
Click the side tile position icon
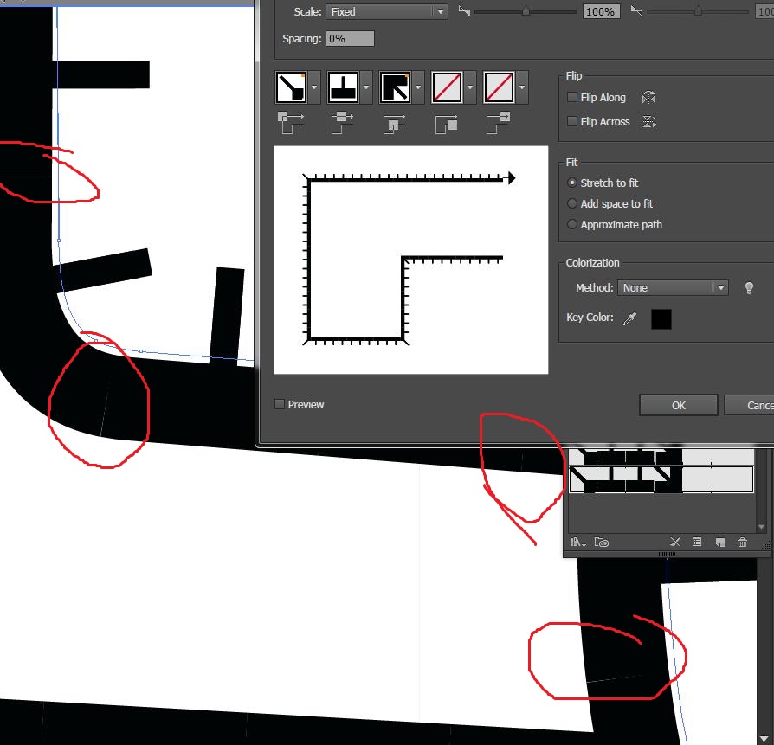[x=343, y=122]
